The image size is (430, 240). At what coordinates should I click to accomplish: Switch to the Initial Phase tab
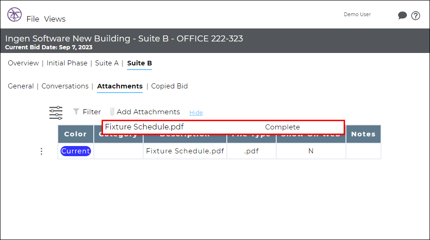tap(67, 63)
